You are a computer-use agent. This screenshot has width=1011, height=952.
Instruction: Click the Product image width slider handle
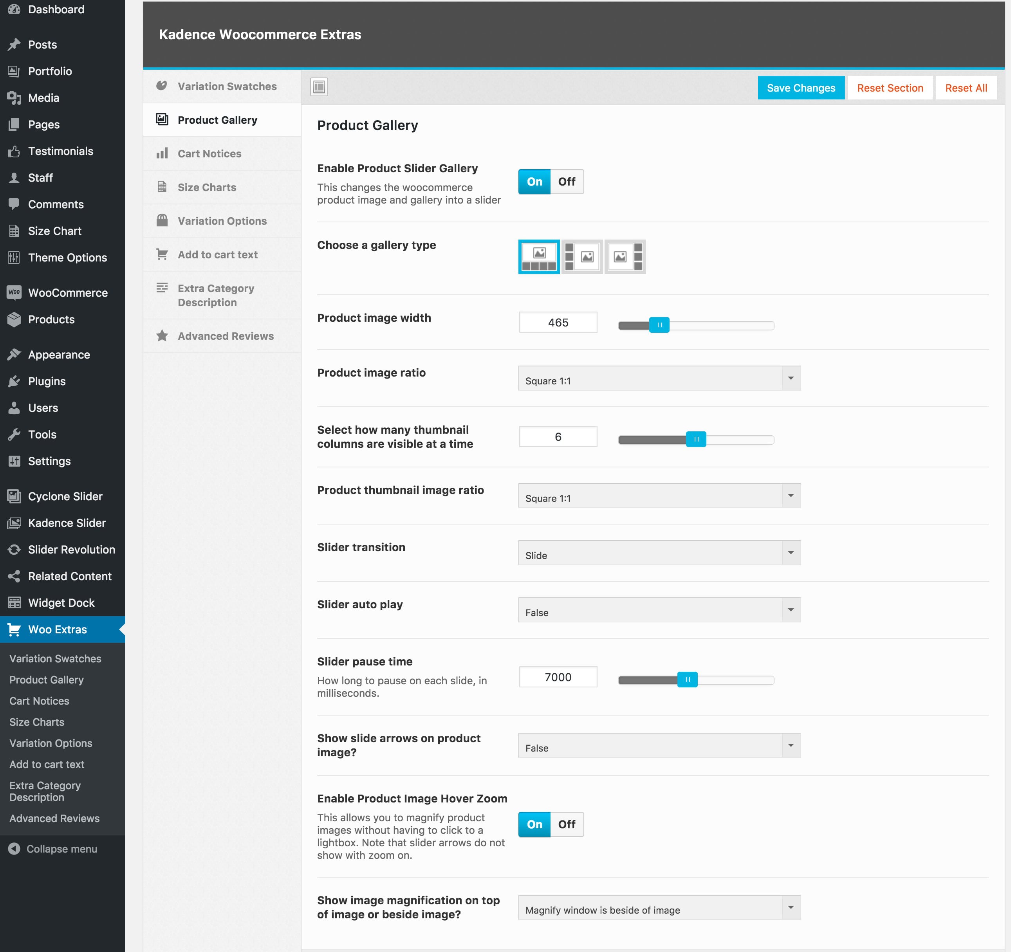coord(659,325)
